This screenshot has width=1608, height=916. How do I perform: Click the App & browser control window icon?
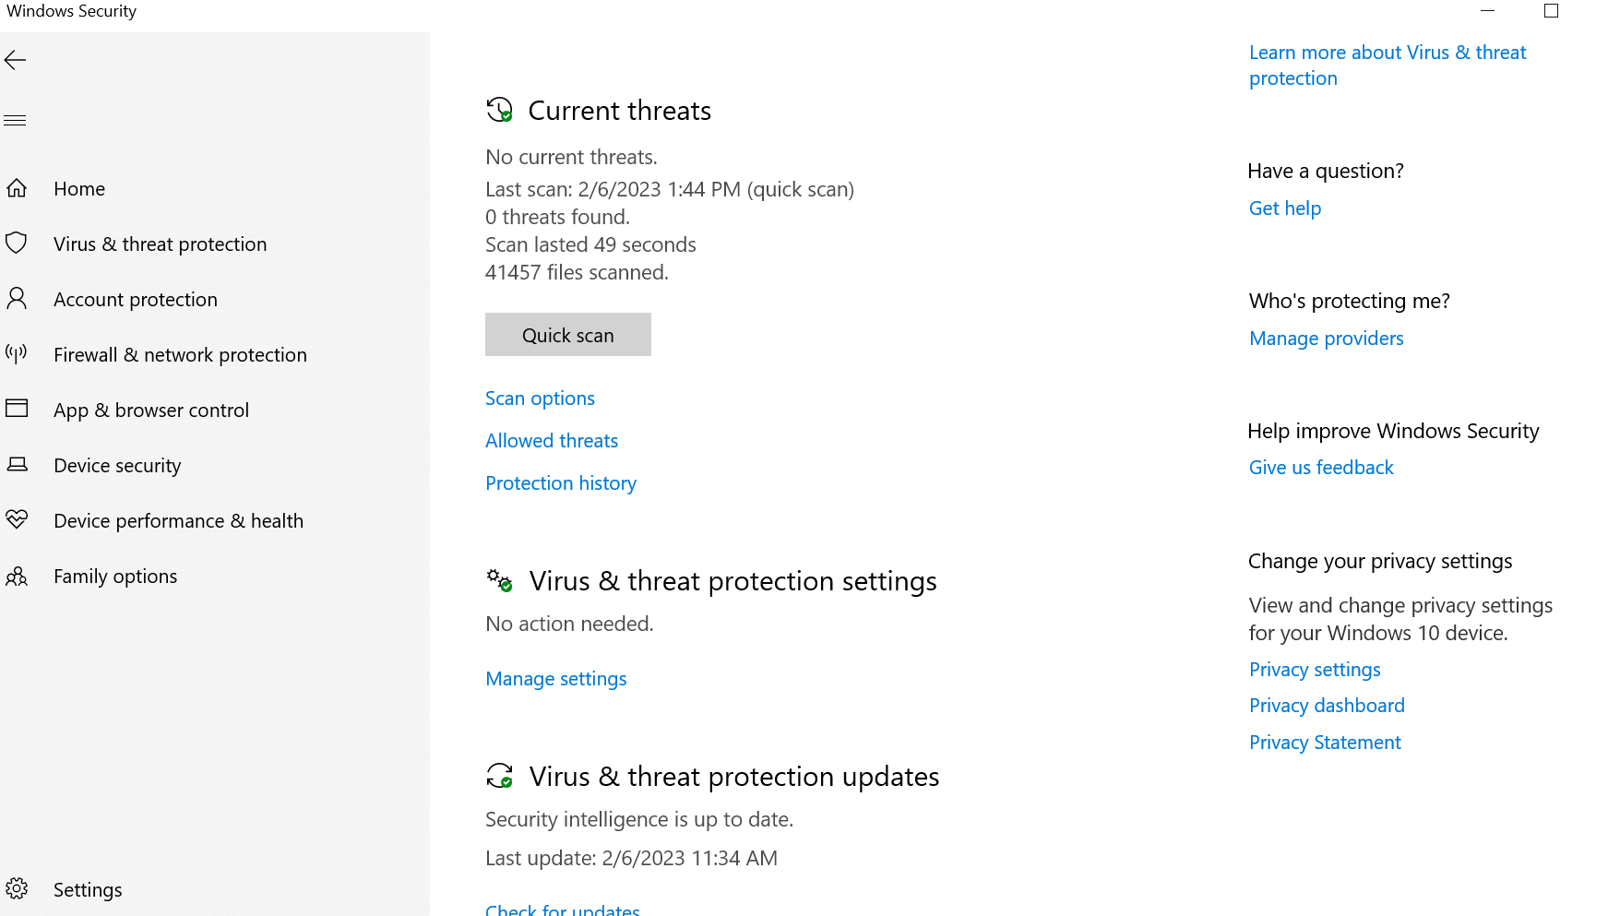(x=17, y=409)
